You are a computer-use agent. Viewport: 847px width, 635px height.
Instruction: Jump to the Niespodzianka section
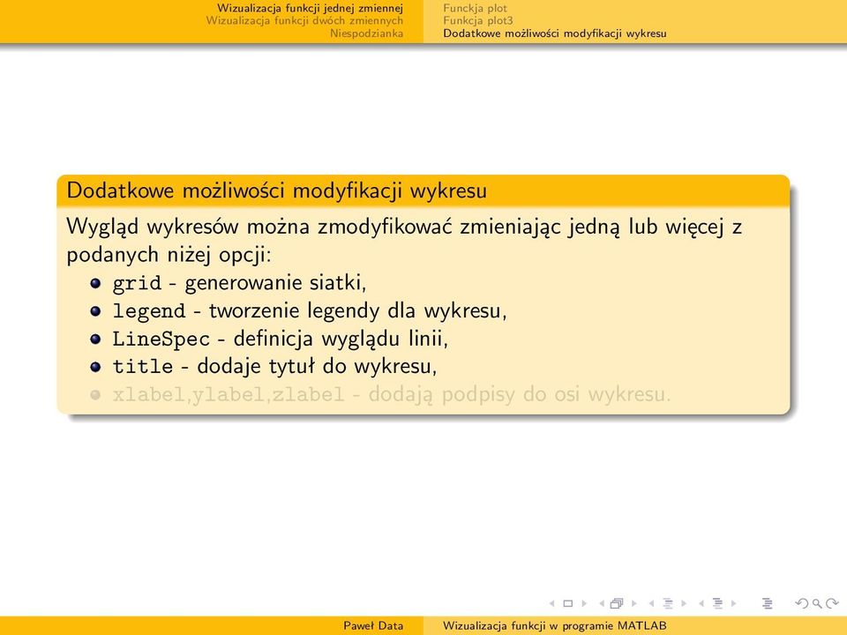tap(367, 34)
